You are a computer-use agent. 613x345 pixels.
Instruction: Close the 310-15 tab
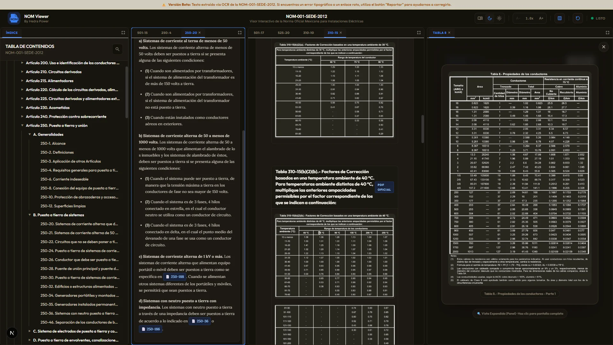click(341, 33)
